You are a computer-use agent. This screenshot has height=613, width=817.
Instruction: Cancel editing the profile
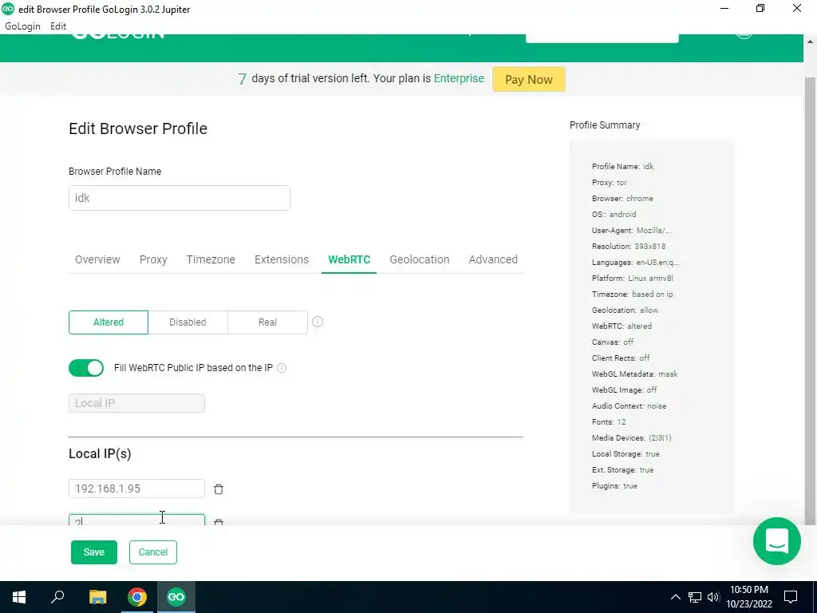coord(152,552)
